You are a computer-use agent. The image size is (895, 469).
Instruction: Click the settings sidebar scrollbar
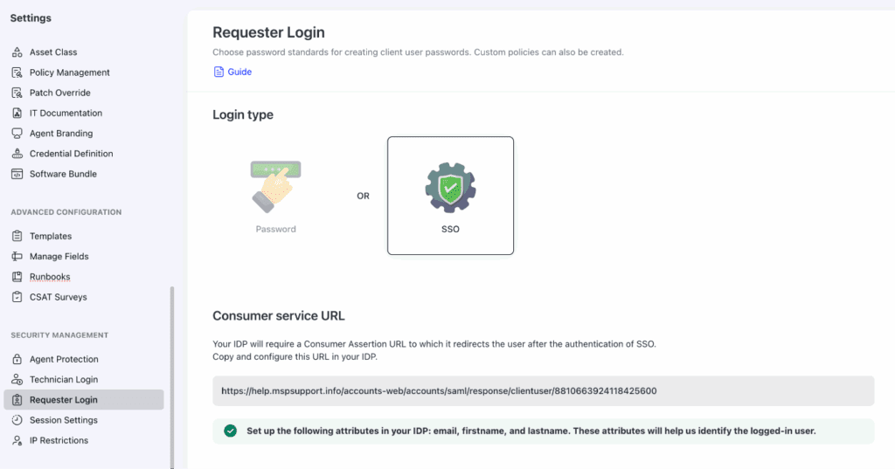pos(172,376)
